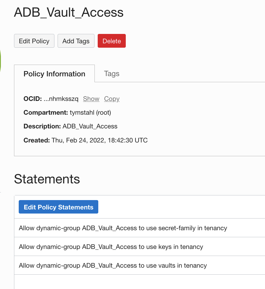
Task: Click the Edit Policy button
Action: click(x=34, y=41)
